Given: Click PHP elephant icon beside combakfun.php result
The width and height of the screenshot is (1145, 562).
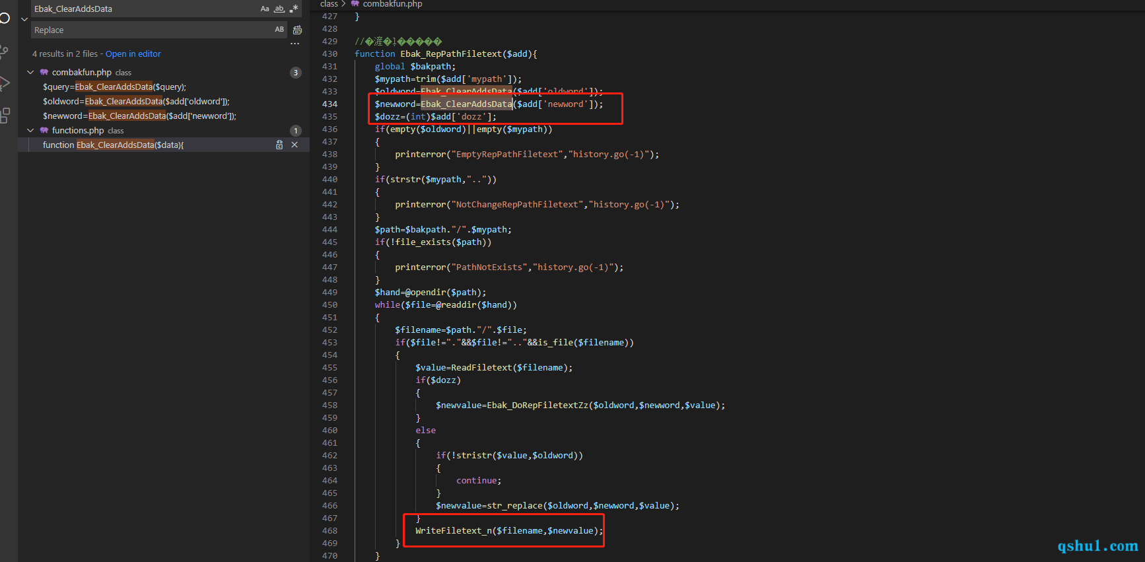Looking at the screenshot, I should tap(44, 72).
